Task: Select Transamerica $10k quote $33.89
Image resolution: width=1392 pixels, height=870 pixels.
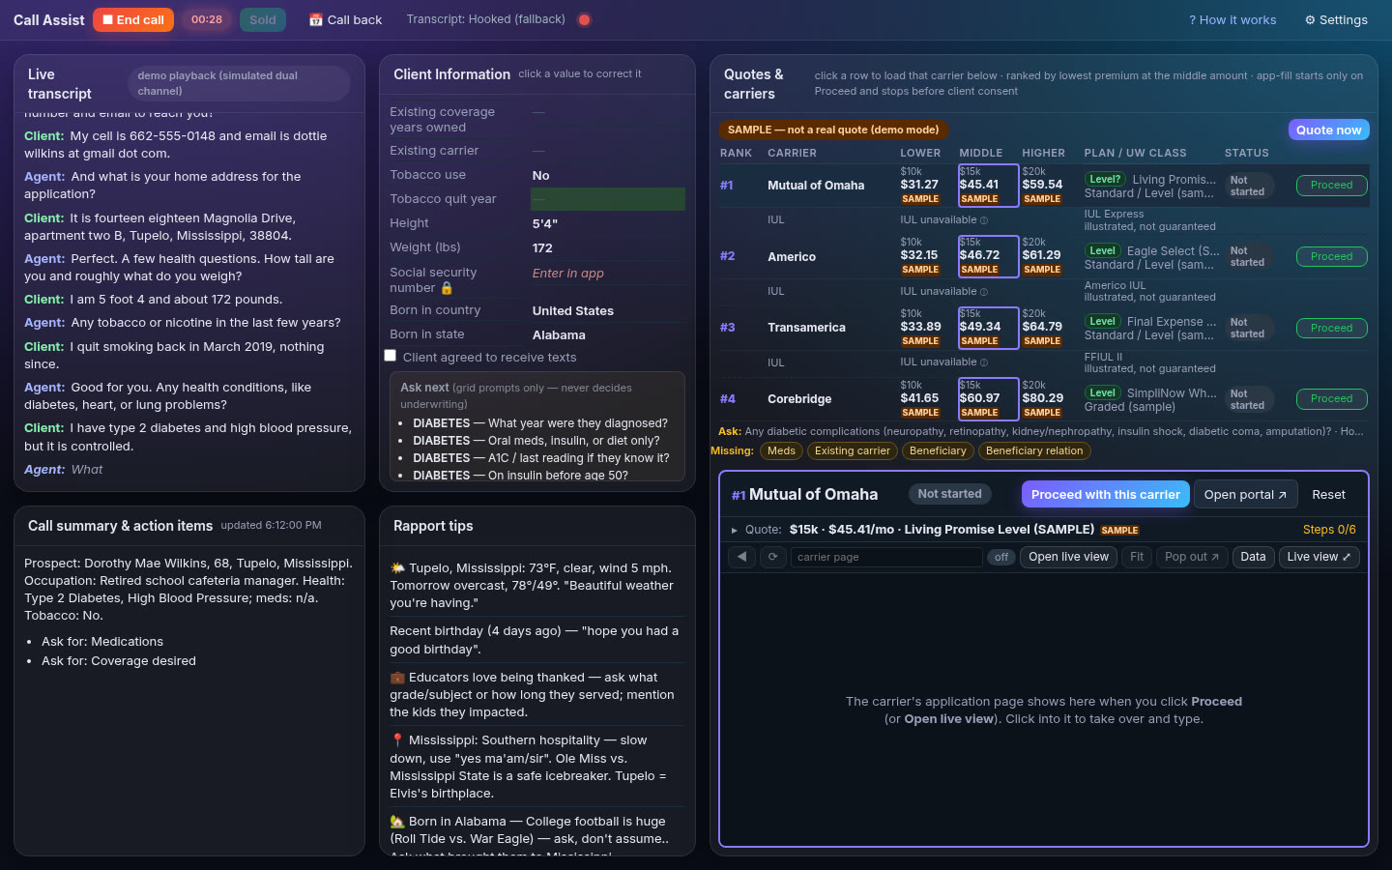Action: coord(920,328)
